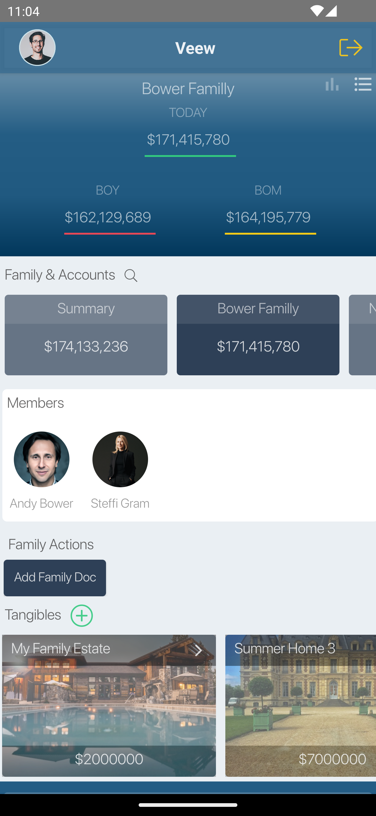Switch to list view icon
This screenshot has width=376, height=816.
(x=362, y=84)
